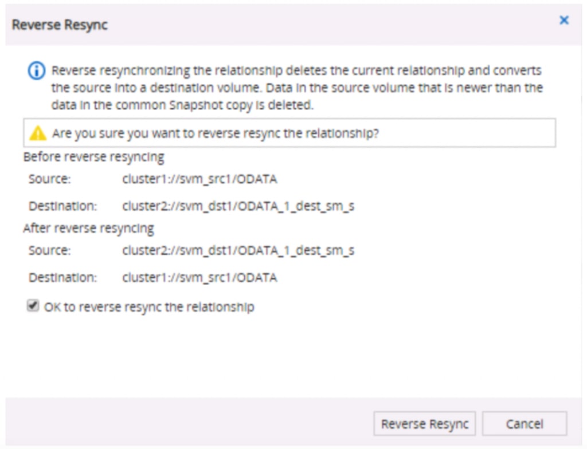Select the source path under Before reverse resyncing
The width and height of the screenshot is (587, 449).
click(x=199, y=179)
